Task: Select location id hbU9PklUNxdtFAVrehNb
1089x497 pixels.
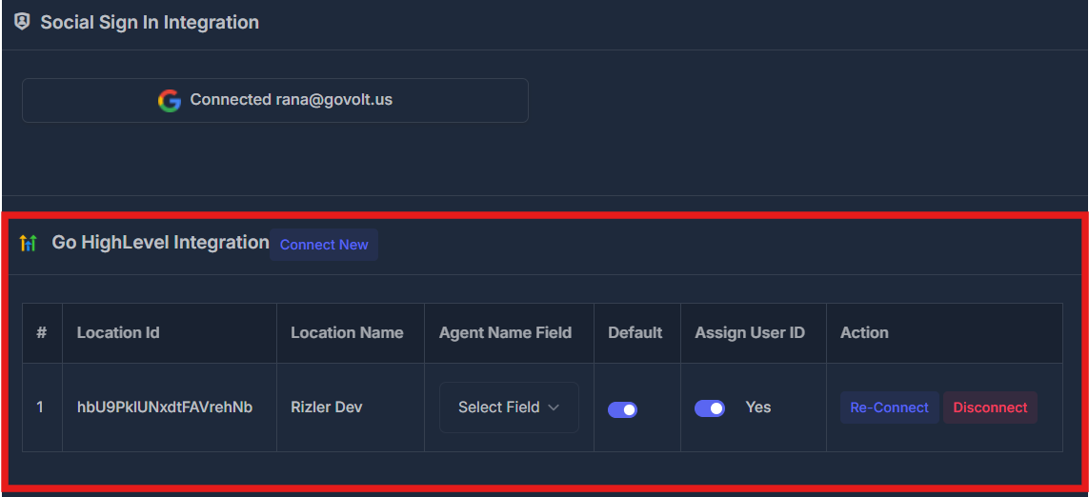Action: (165, 408)
